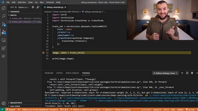Start debugging with the green play button

[16, 7]
